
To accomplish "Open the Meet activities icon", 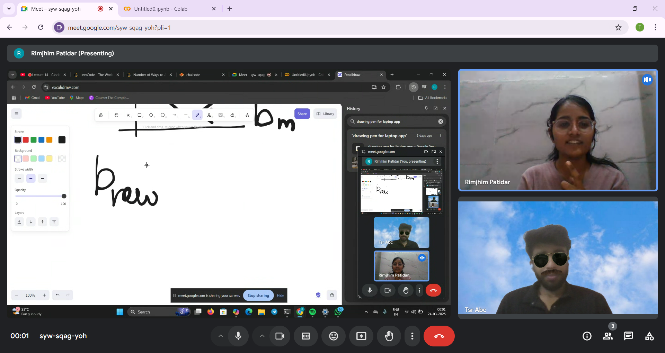I will (649, 336).
